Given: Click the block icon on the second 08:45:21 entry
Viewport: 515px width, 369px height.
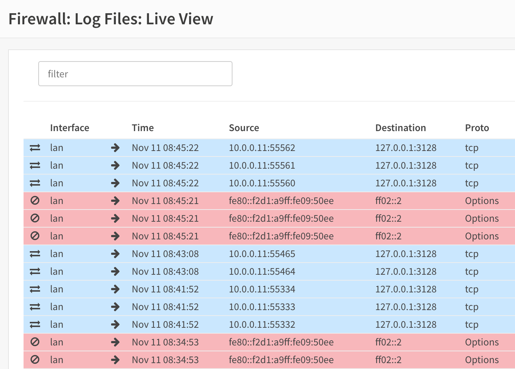Looking at the screenshot, I should point(35,218).
